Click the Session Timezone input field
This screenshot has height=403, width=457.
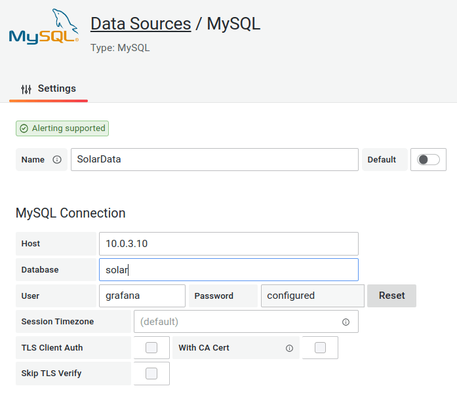click(246, 322)
